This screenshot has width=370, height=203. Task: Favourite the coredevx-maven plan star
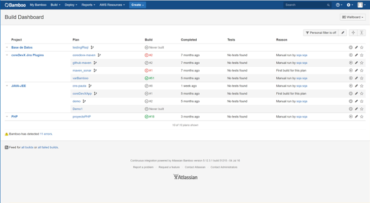[362, 55]
